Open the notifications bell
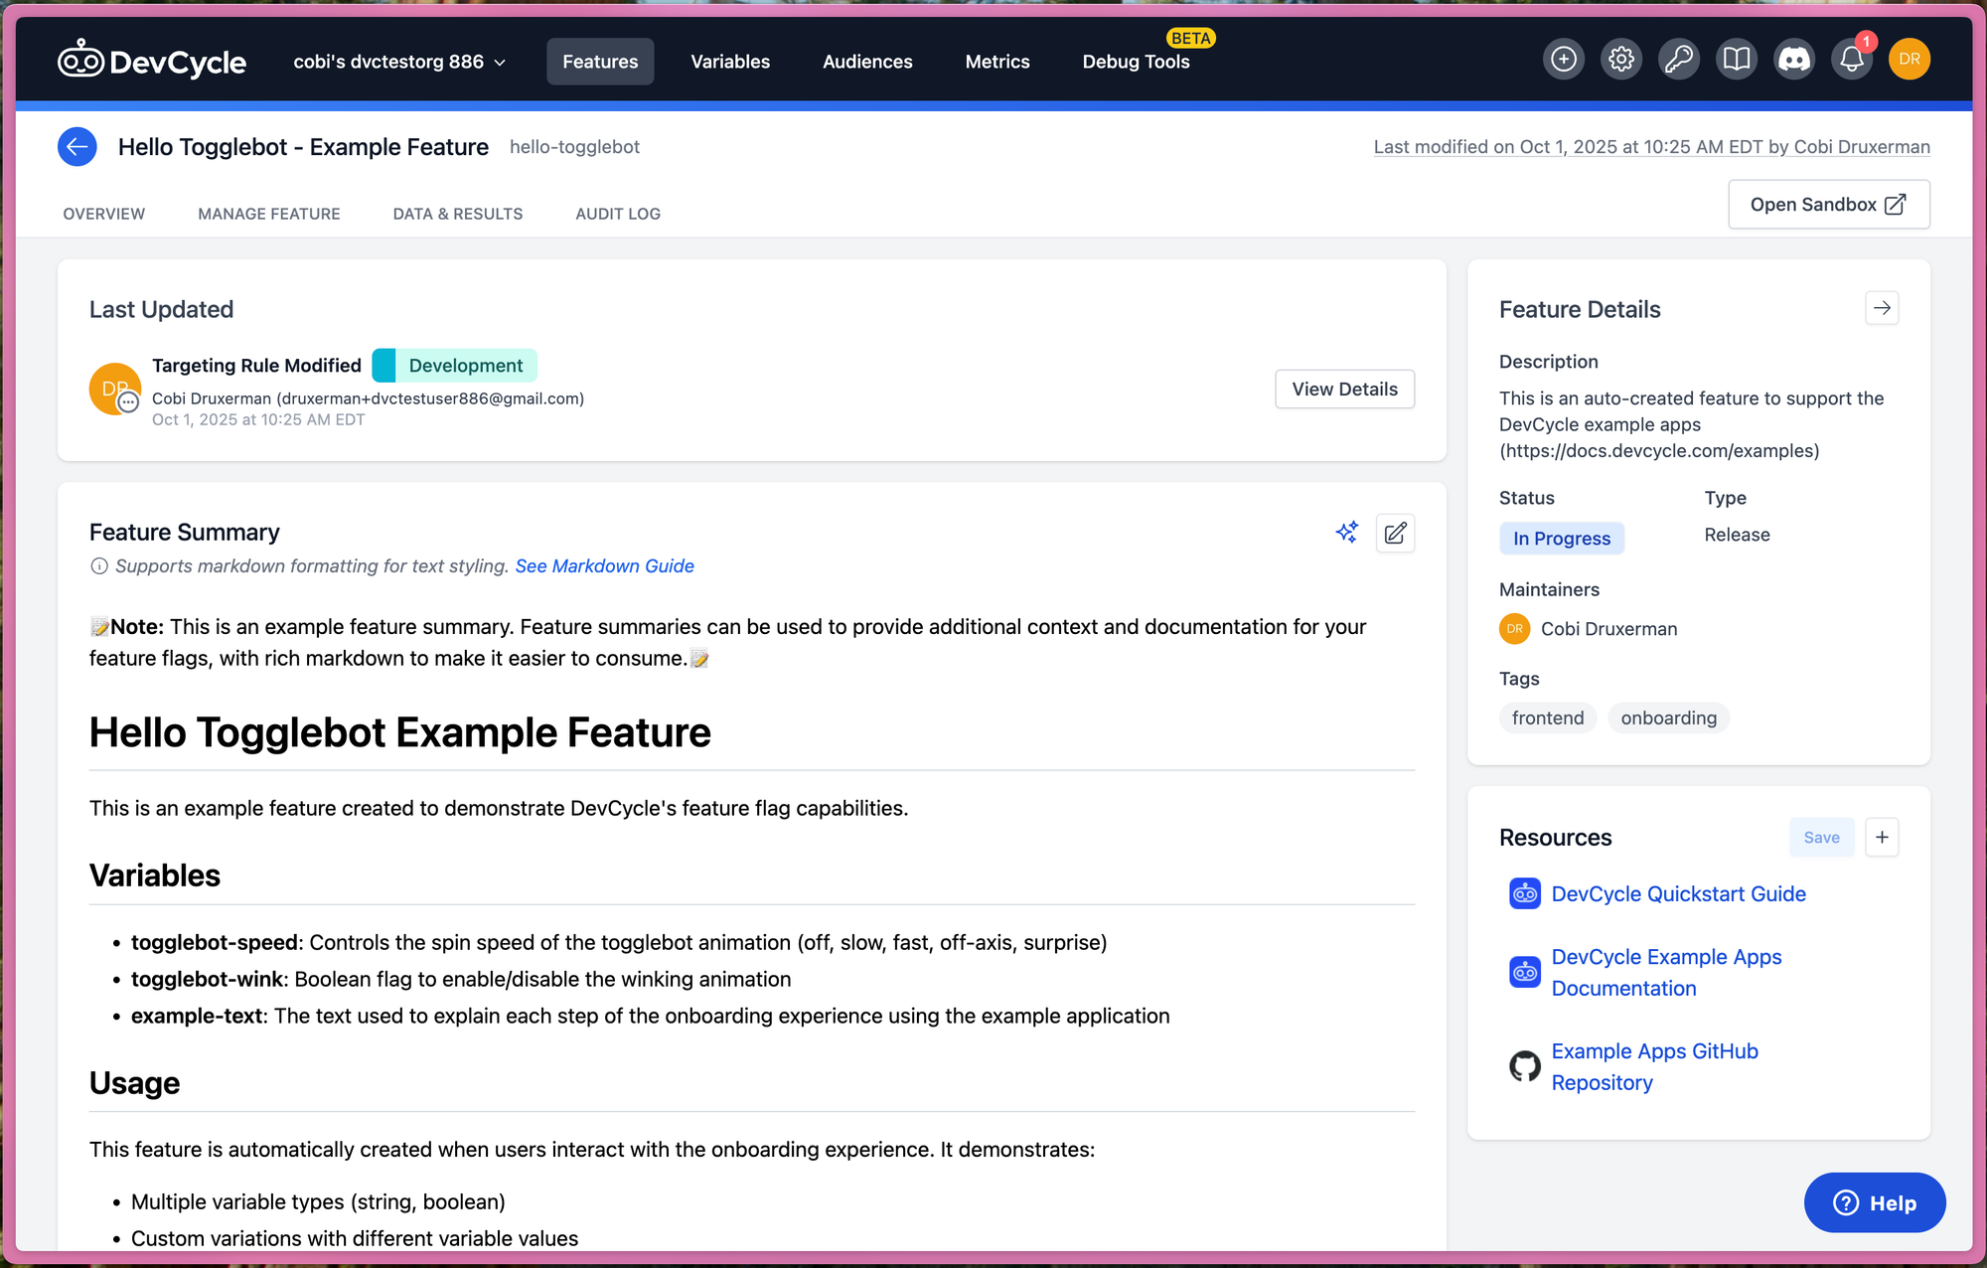 (1851, 60)
